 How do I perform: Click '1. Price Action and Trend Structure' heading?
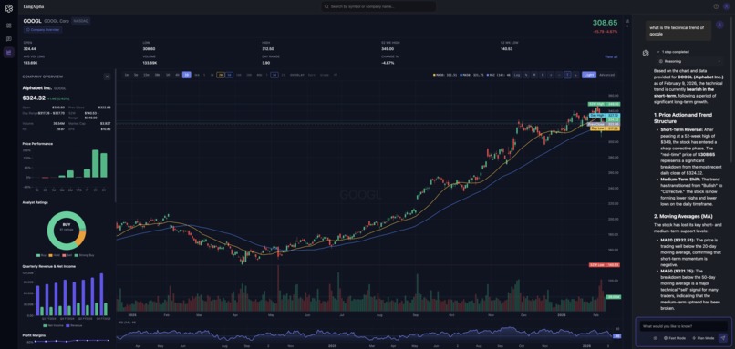click(683, 118)
